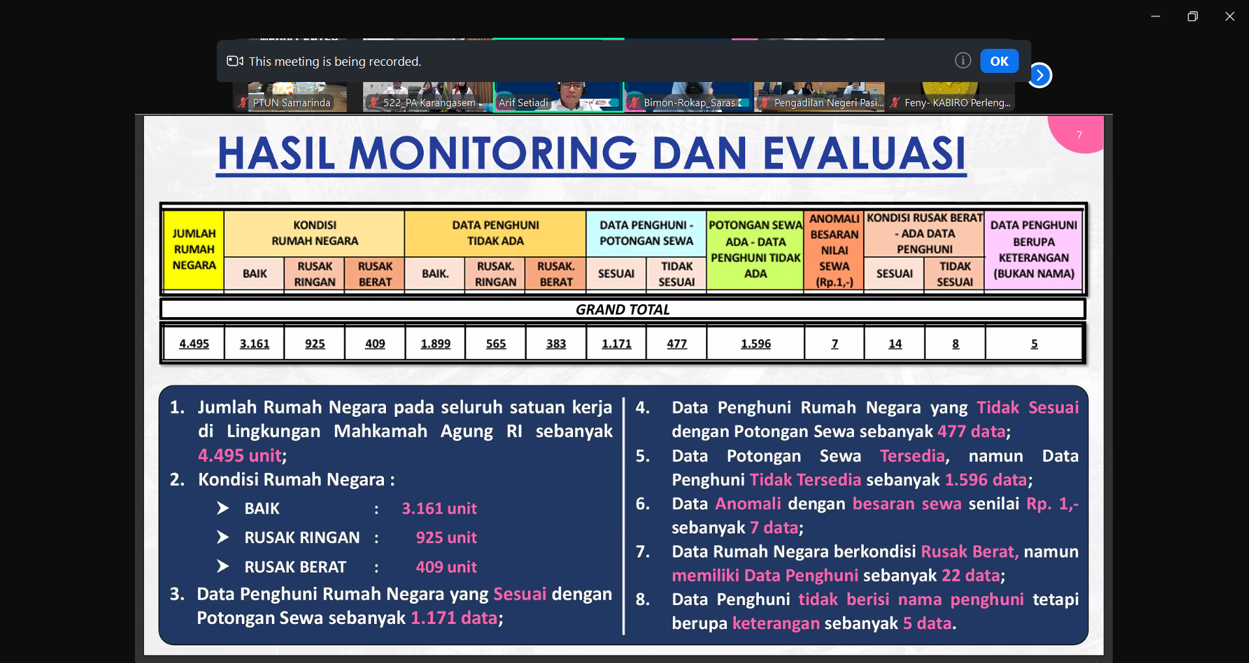Click the 4.495 grand total cell

click(194, 344)
